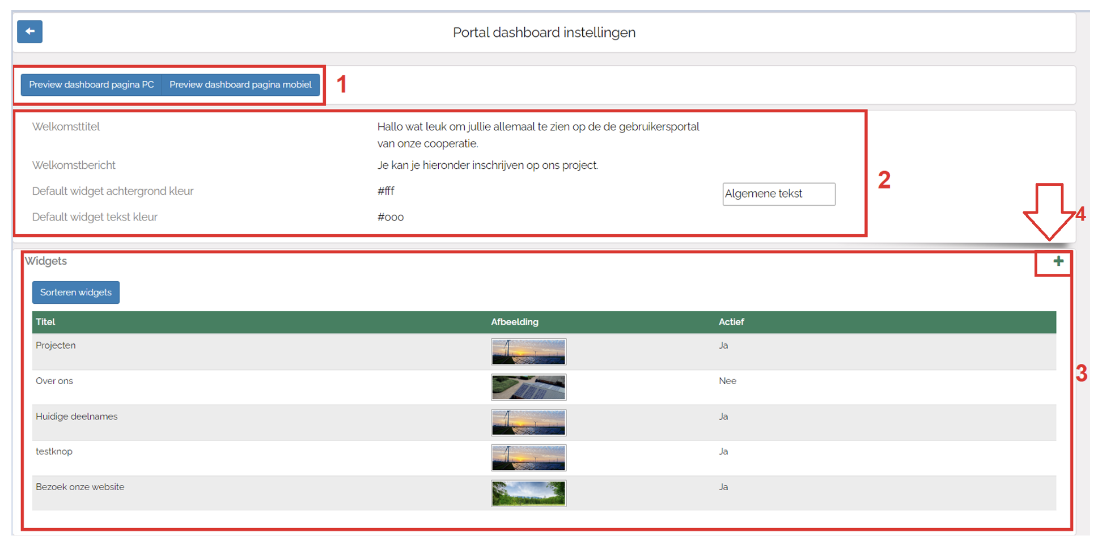Open Preview dashboard pagina mobiel

point(240,85)
